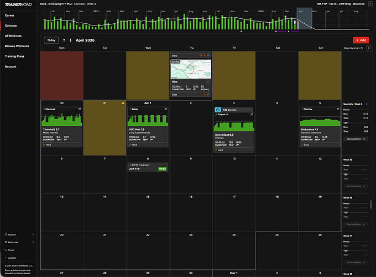Open Training Plans
Viewport: 376px width, 277px height.
point(14,56)
